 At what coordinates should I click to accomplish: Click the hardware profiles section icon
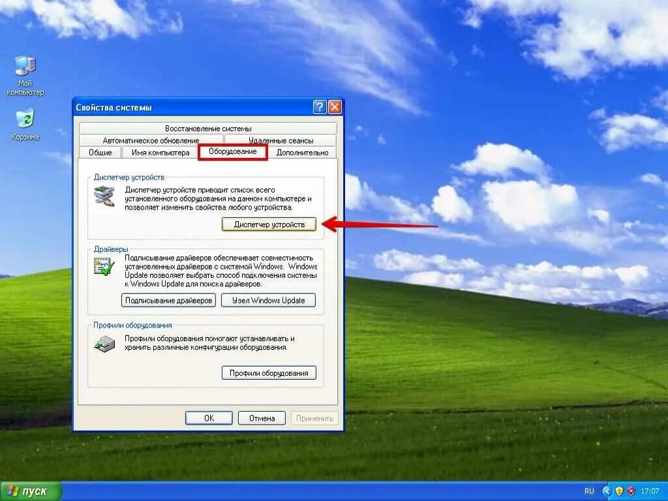[104, 343]
